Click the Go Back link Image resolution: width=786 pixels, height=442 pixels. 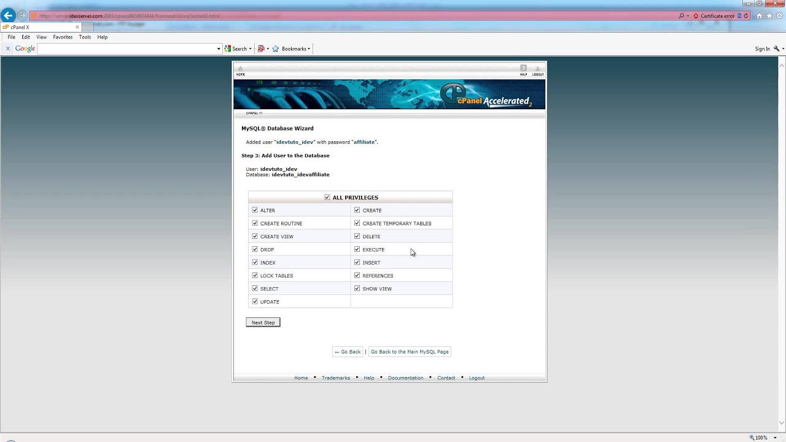tap(348, 352)
